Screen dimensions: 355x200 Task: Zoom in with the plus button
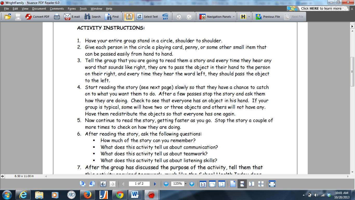pos(192,184)
